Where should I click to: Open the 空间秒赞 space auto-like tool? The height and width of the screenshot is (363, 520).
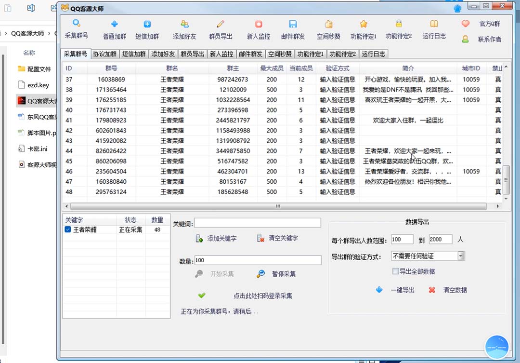pyautogui.click(x=328, y=27)
